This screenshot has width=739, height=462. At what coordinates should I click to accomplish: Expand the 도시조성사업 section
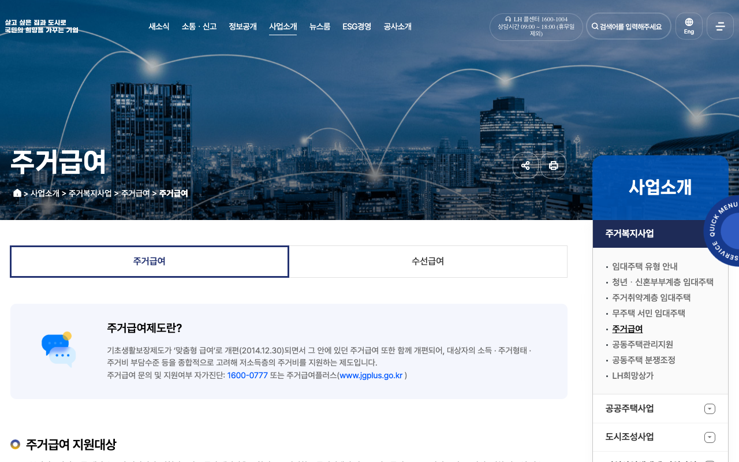660,437
